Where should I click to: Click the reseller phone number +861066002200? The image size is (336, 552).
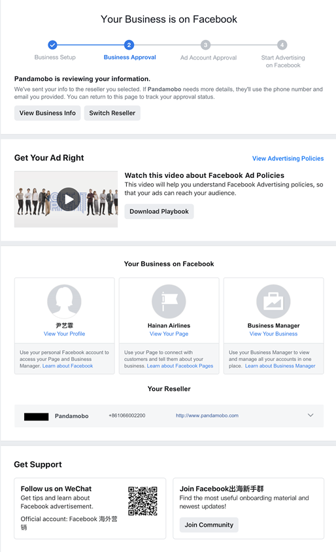[x=127, y=416]
